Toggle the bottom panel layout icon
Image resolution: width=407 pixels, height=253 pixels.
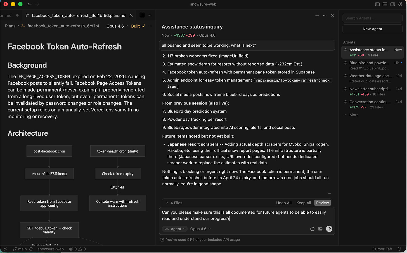(385, 4)
